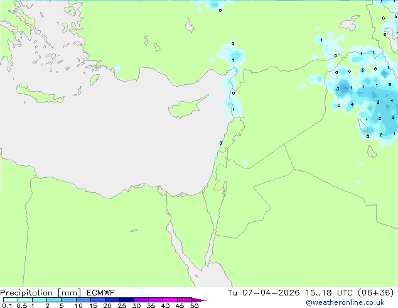Screen dimensions: 398x308
Task: Choose the 20–25 mm legend swatch
Action: (112, 300)
